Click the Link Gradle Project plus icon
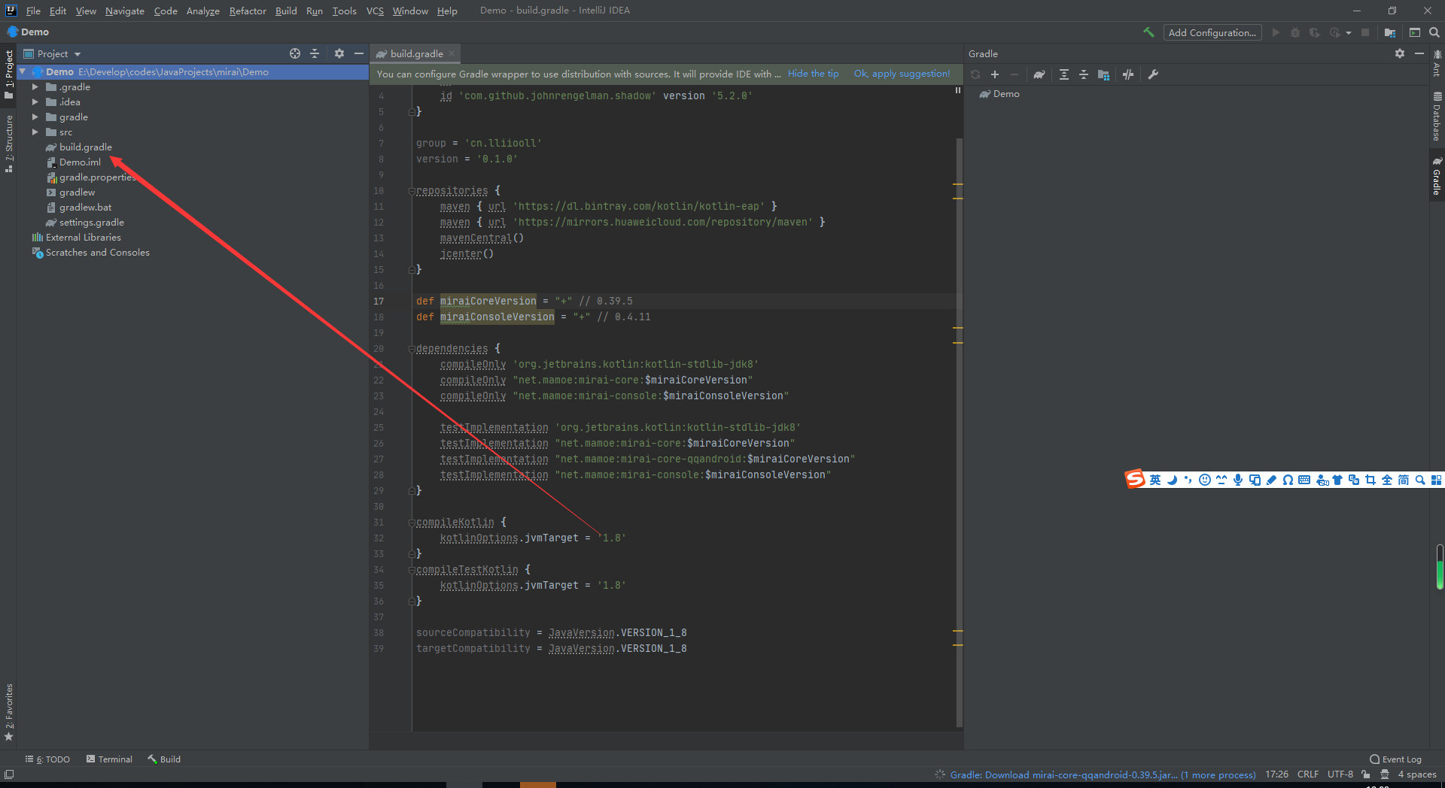Image resolution: width=1445 pixels, height=788 pixels. tap(995, 74)
